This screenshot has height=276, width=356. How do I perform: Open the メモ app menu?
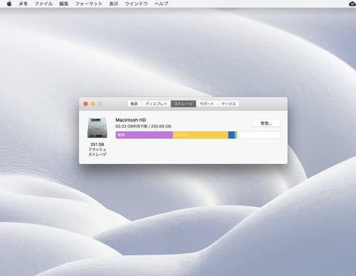[x=23, y=4]
